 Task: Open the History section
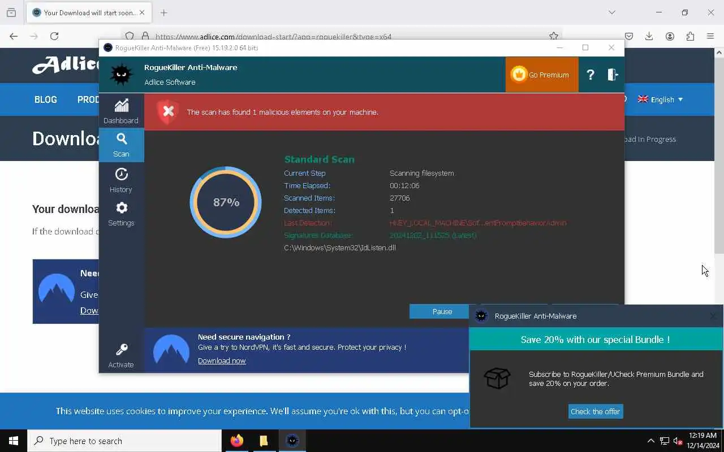121,180
